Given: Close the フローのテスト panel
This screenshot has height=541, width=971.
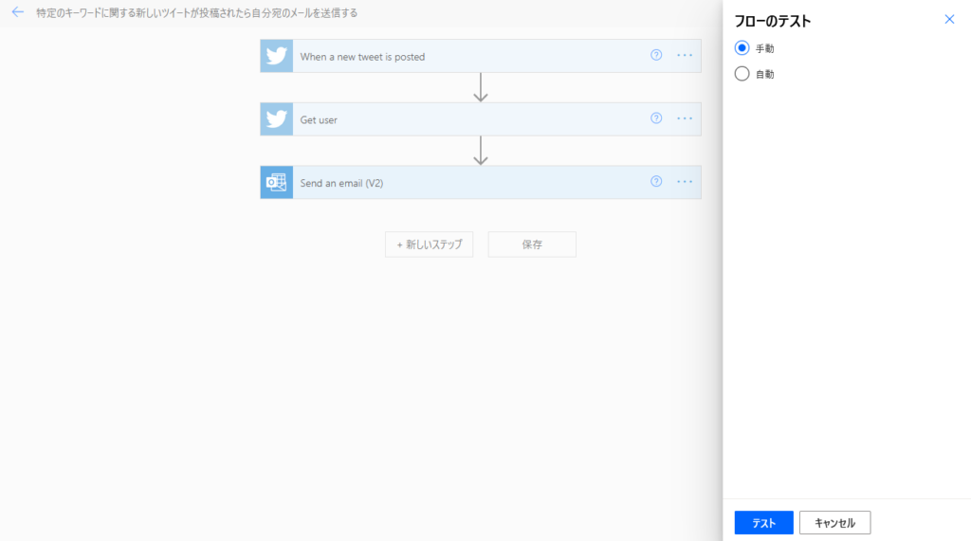Looking at the screenshot, I should pos(949,20).
